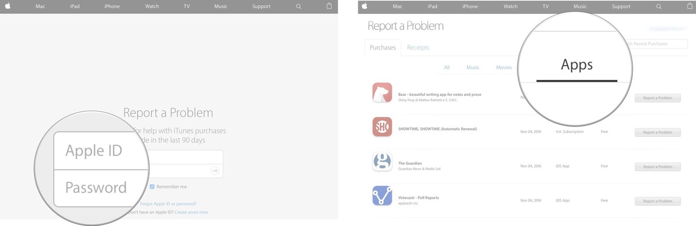Click the Bear - beautiful writing app title

pyautogui.click(x=440, y=94)
